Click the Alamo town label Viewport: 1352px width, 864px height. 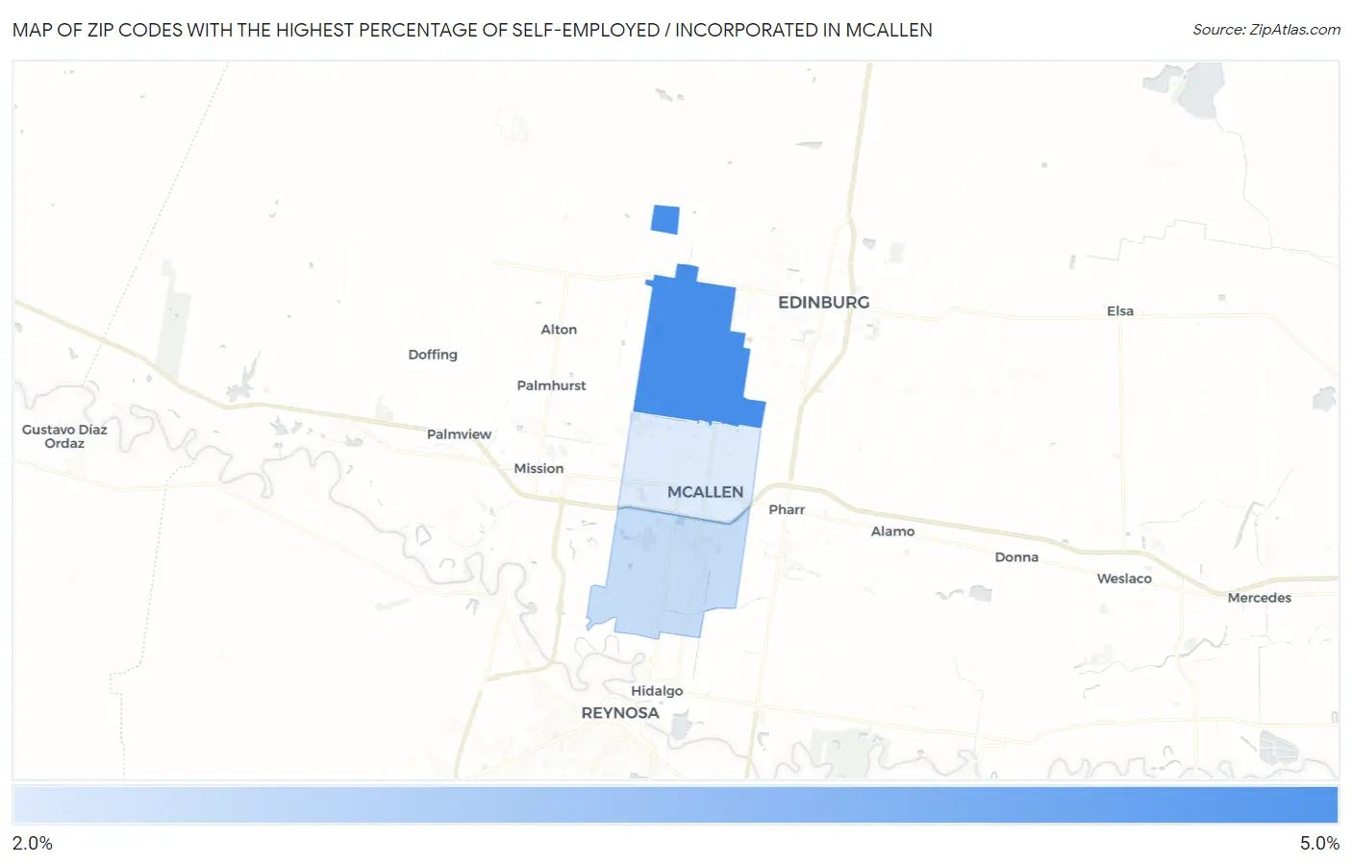(892, 531)
